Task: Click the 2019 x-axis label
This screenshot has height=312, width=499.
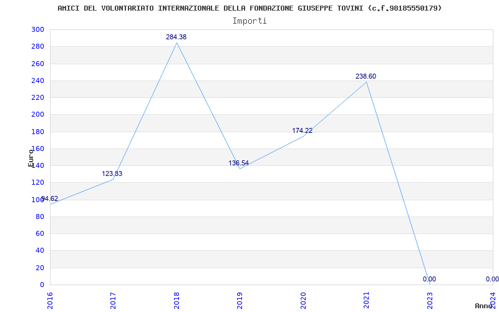Action: 240,300
